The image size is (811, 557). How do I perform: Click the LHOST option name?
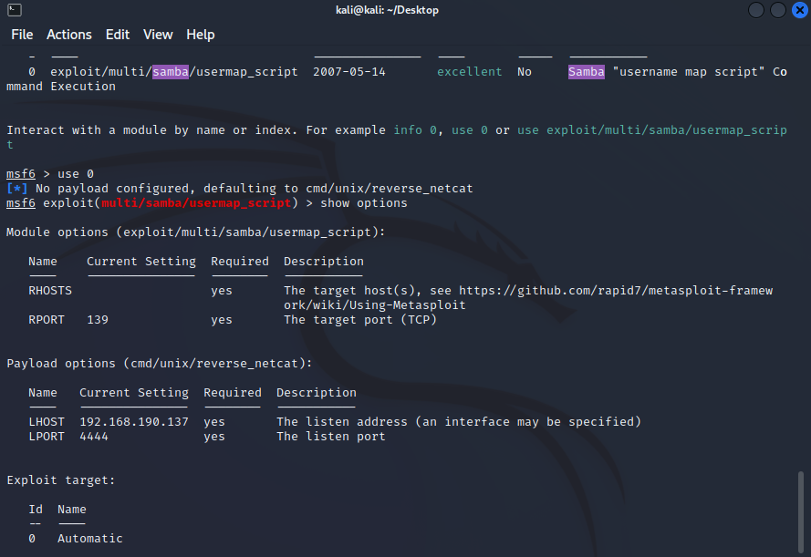pos(47,422)
